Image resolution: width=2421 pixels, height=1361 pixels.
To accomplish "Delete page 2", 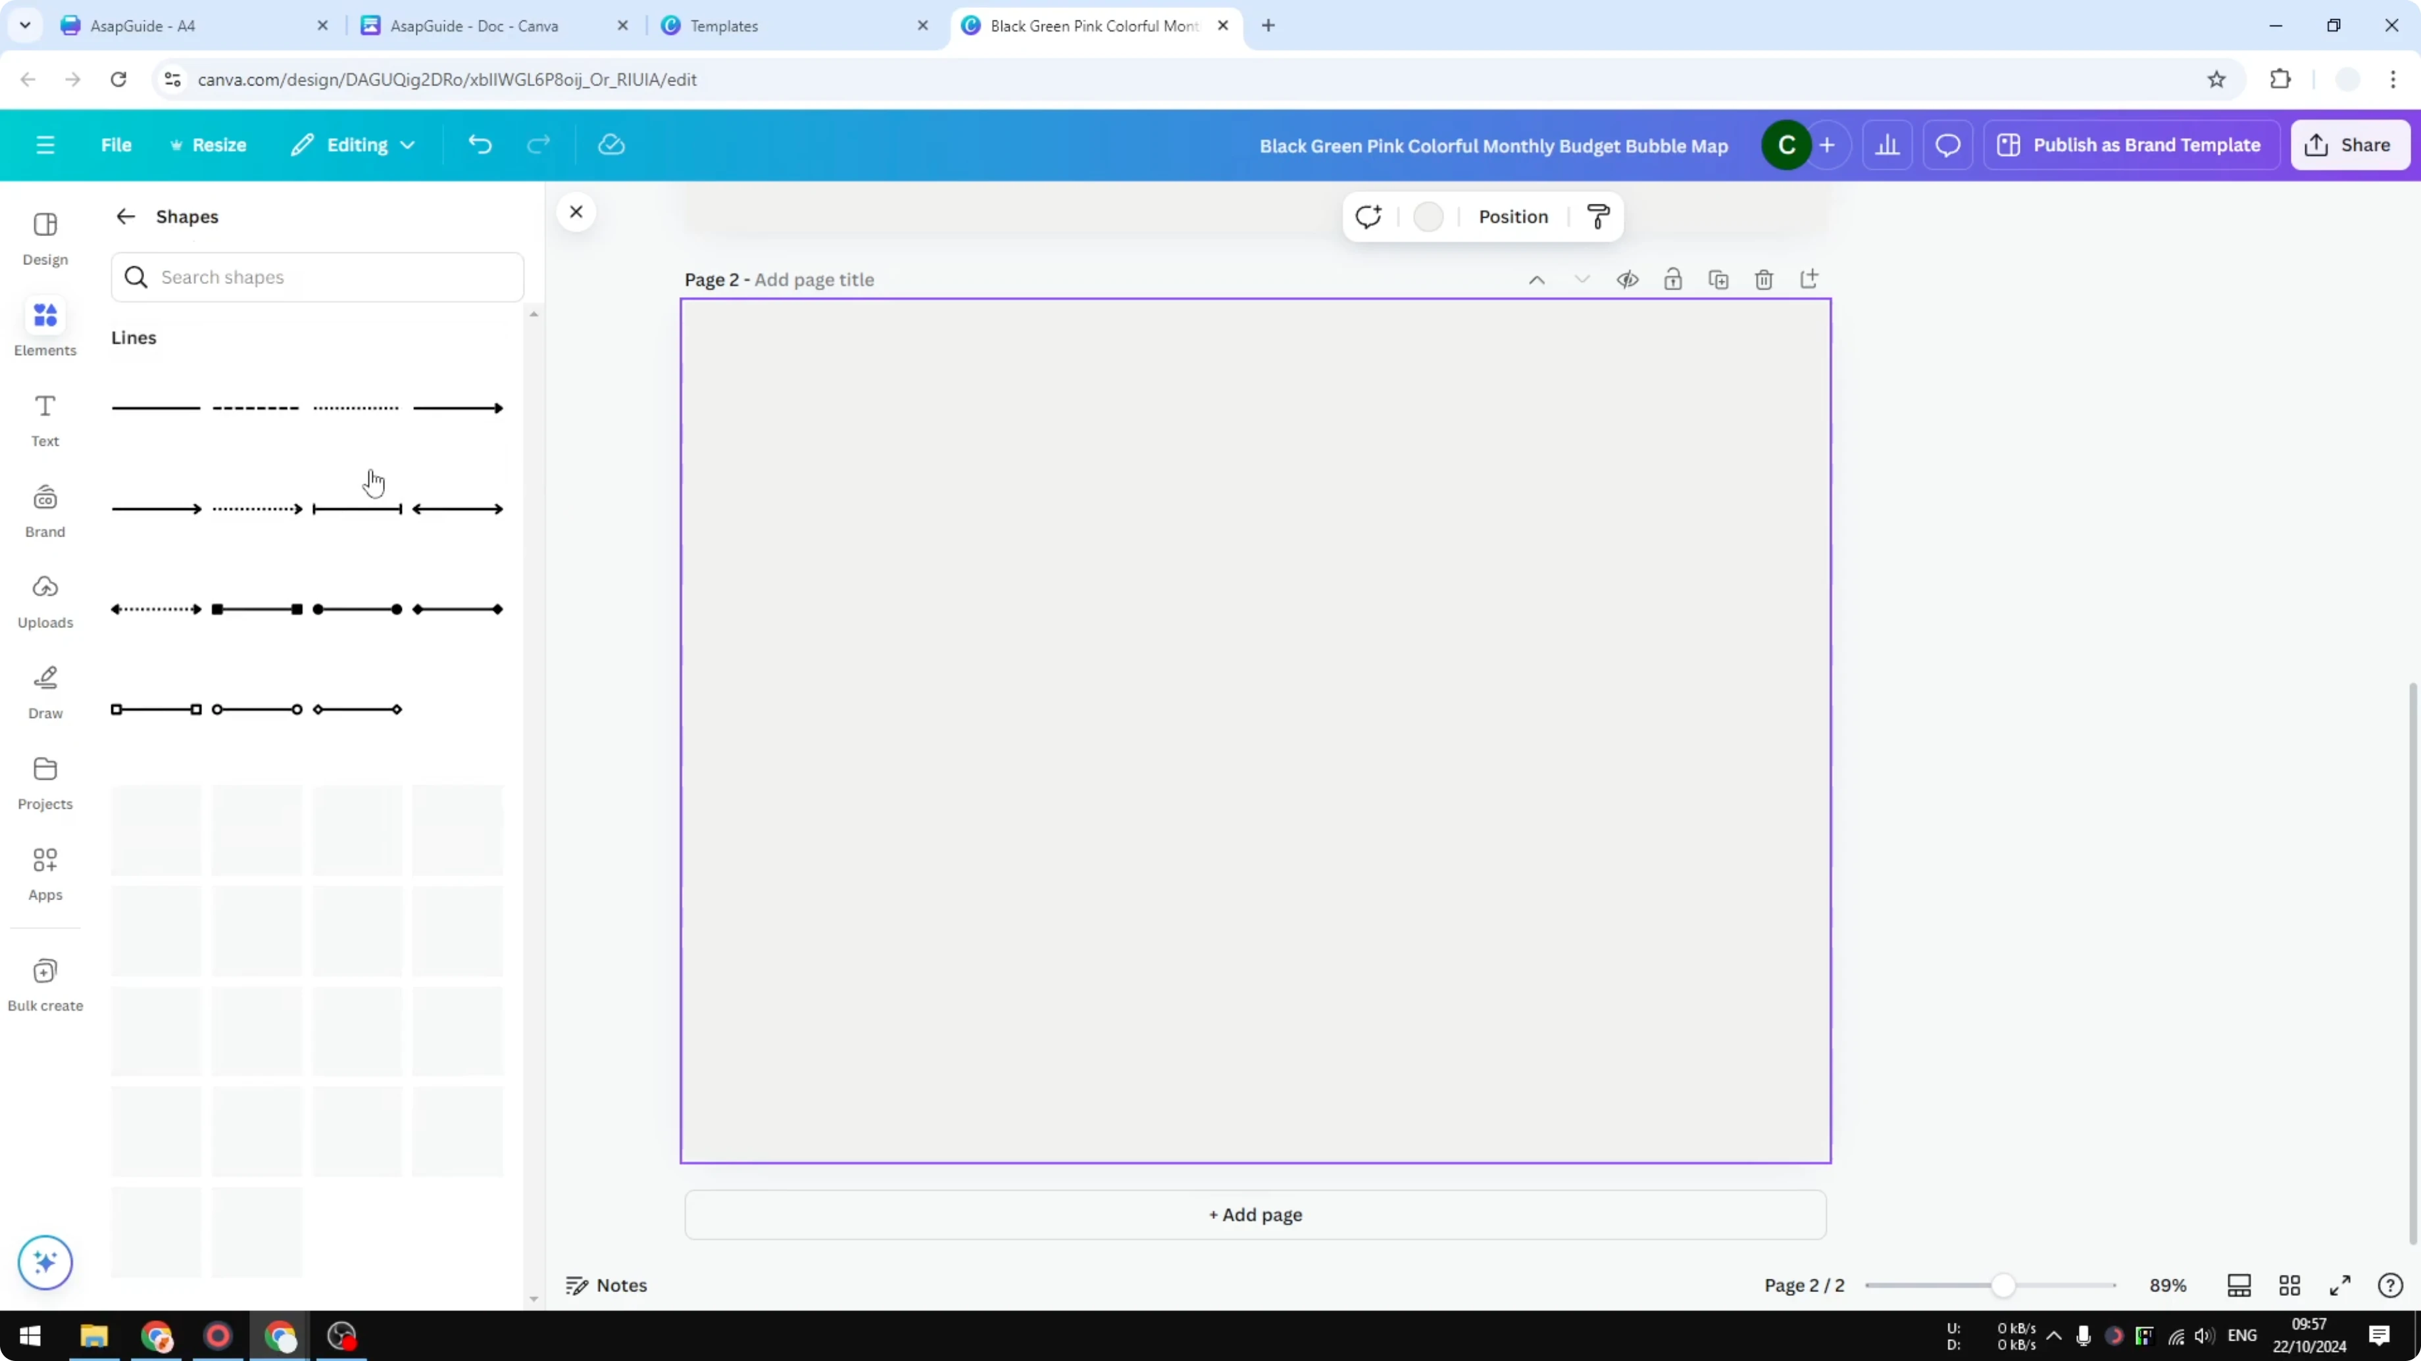I will tap(1763, 279).
